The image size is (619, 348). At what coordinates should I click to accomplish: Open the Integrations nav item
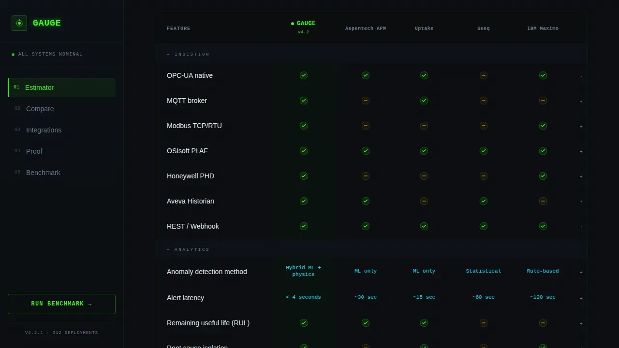tap(62, 130)
